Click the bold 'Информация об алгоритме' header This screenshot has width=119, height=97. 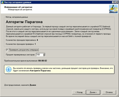[x=18, y=7]
